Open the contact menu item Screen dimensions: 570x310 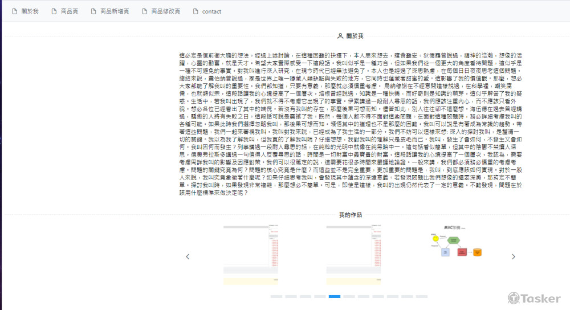click(211, 11)
